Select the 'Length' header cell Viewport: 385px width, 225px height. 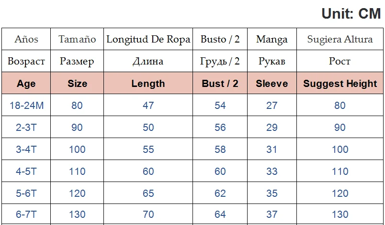148,84
